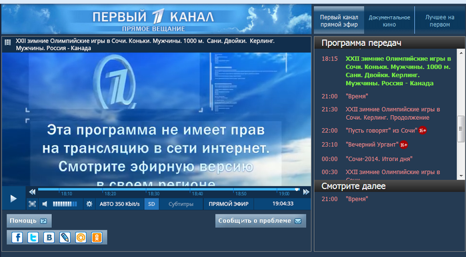466x257 pixels.
Task: Click the program list icon beside the title
Action: pos(8,42)
